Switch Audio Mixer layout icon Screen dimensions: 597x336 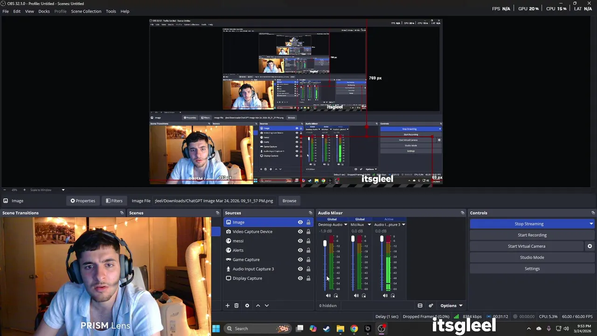[x=420, y=306]
